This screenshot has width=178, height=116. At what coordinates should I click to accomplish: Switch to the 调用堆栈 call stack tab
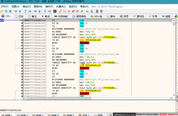click(x=79, y=17)
